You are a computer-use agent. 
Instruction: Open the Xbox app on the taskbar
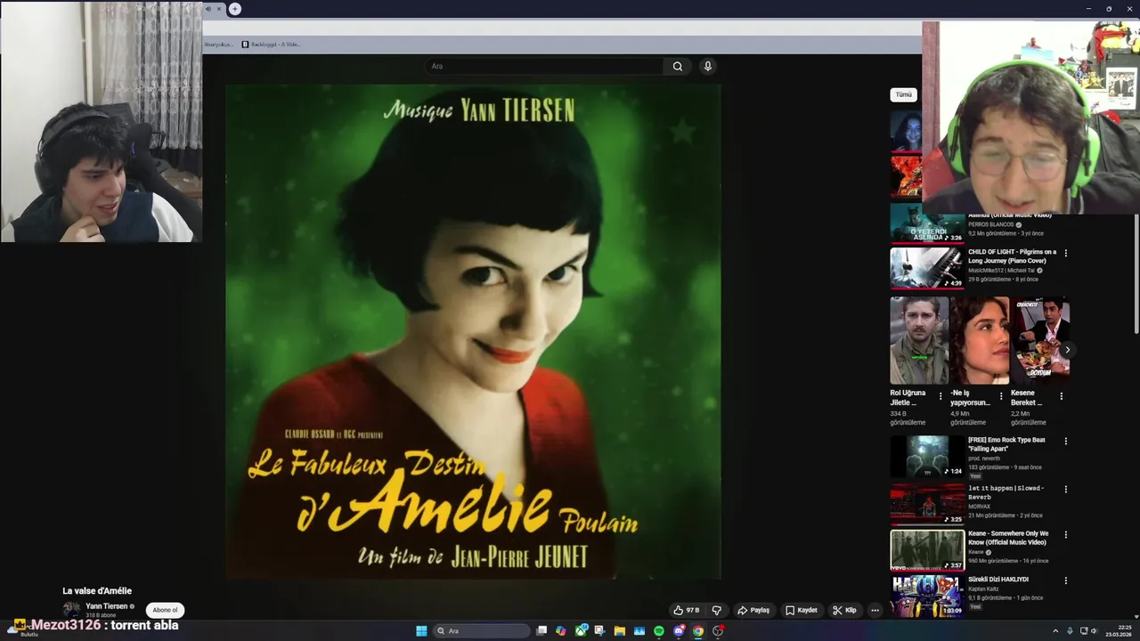(581, 631)
